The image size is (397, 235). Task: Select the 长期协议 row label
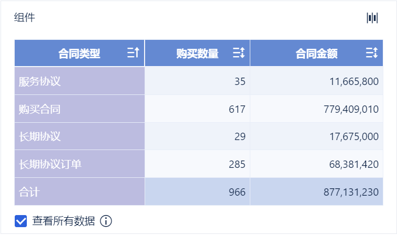40,136
